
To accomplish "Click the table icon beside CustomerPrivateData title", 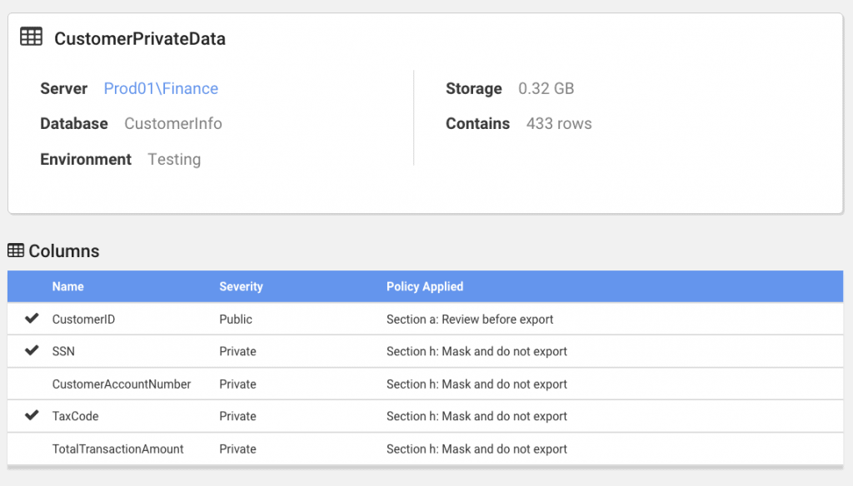I will coord(31,37).
